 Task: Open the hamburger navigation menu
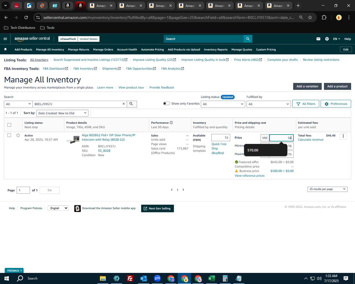5,39
